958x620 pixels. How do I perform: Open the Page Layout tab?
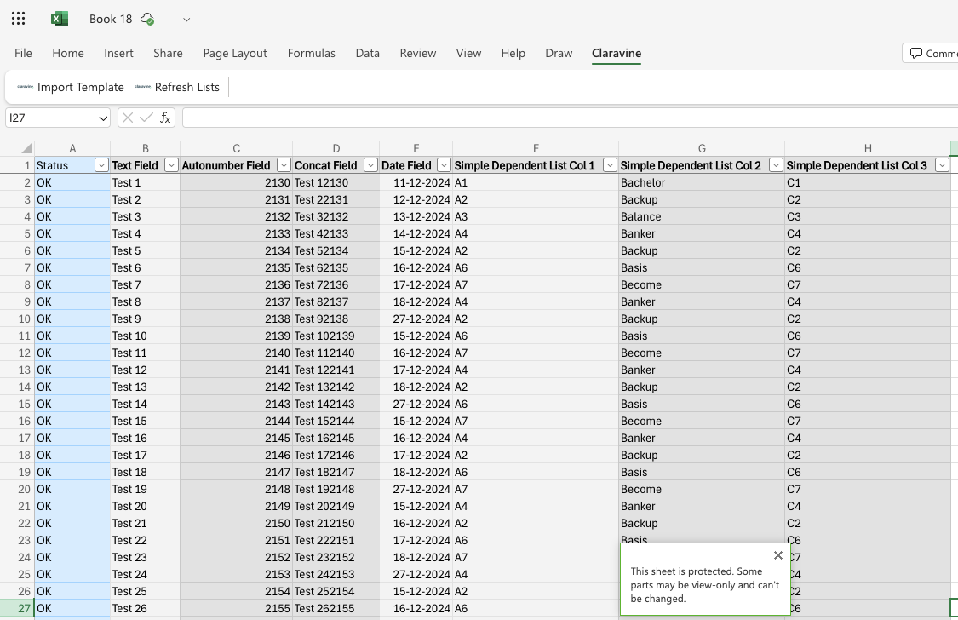[235, 53]
